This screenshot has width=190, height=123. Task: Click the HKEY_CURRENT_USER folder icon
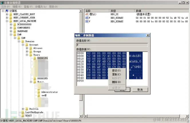point(11,18)
